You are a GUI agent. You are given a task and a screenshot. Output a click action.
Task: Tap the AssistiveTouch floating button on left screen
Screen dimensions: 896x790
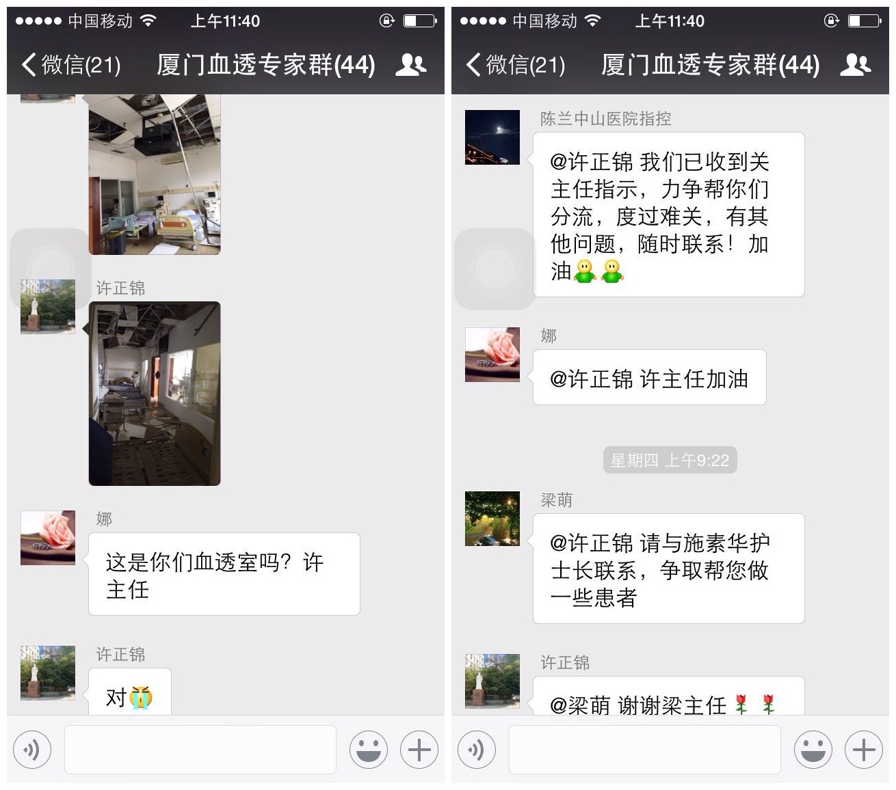point(50,269)
